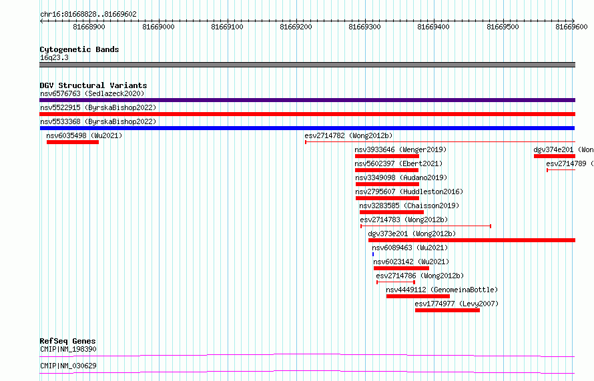The image size is (594, 381).
Task: Click the Cytogenetic Bands track title
Action: click(x=79, y=49)
